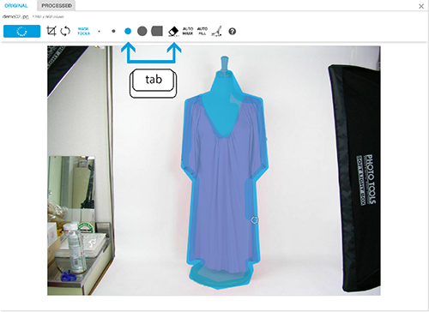Close the editor with the X

click(421, 6)
